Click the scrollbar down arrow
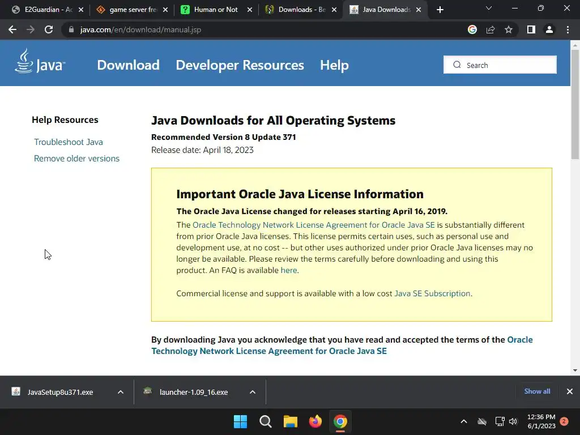This screenshot has height=435, width=580. [575, 370]
